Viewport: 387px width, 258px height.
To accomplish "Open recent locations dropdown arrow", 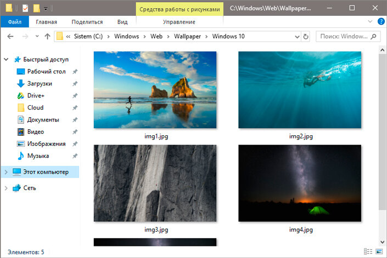I will [37, 36].
